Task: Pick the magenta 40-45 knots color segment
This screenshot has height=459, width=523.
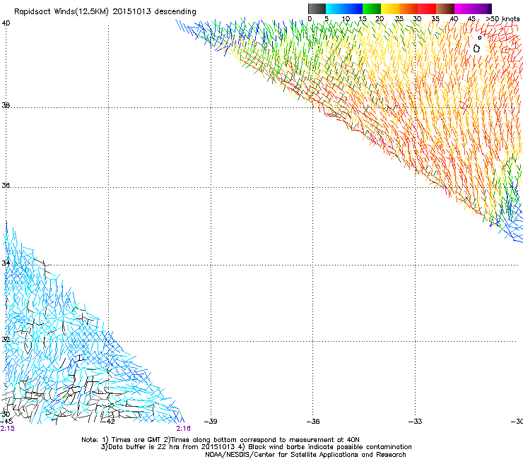Action: 464,8
